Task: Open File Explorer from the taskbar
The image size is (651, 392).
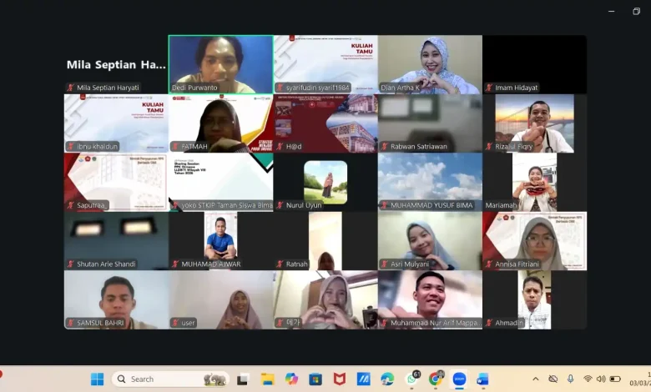Action: tap(267, 379)
